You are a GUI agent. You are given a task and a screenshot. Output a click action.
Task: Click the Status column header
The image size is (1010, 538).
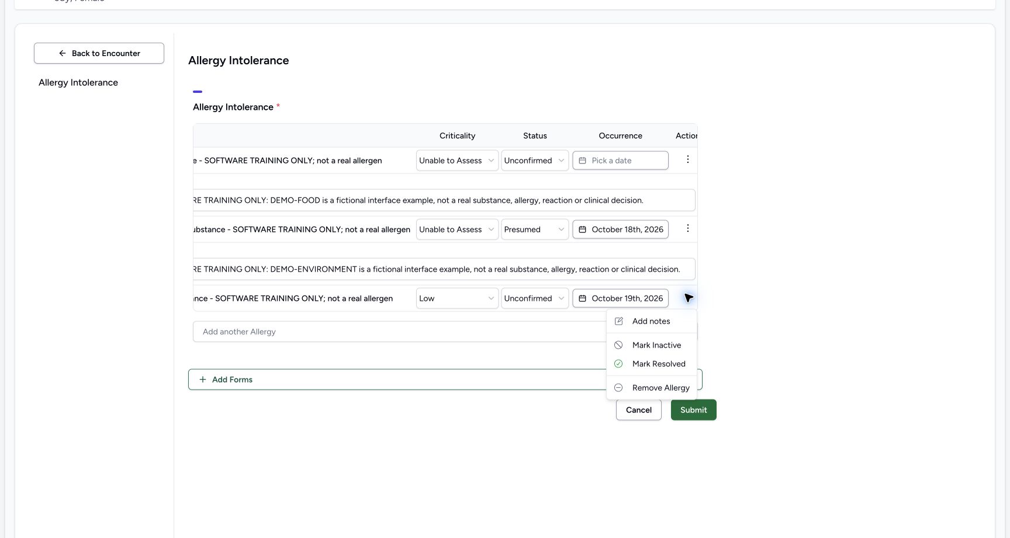[535, 136]
